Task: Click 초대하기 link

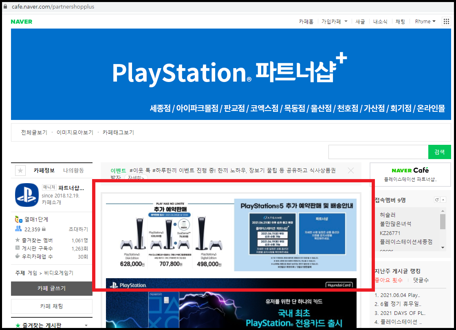Action: [78, 229]
